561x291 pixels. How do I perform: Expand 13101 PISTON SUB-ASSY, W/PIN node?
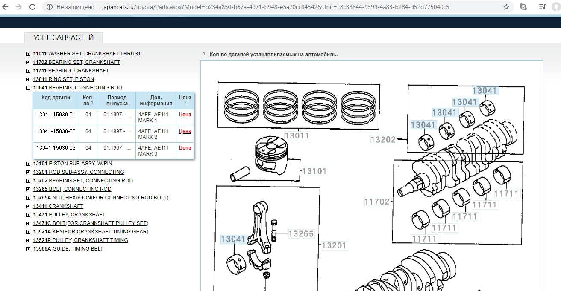29,164
